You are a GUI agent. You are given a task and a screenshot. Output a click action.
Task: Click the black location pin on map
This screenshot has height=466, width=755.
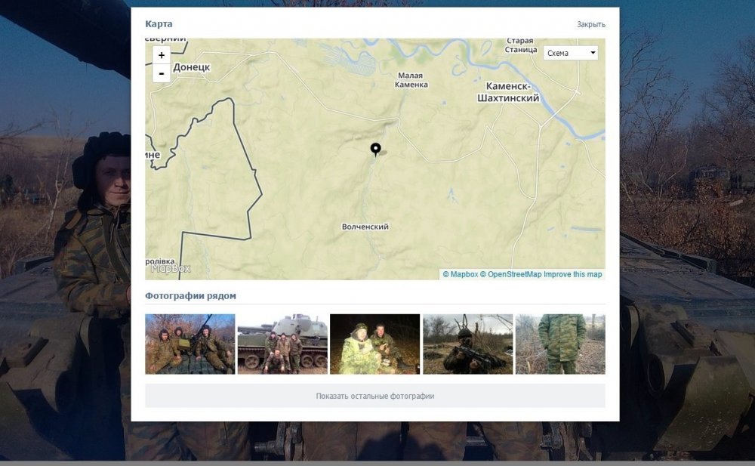[375, 149]
